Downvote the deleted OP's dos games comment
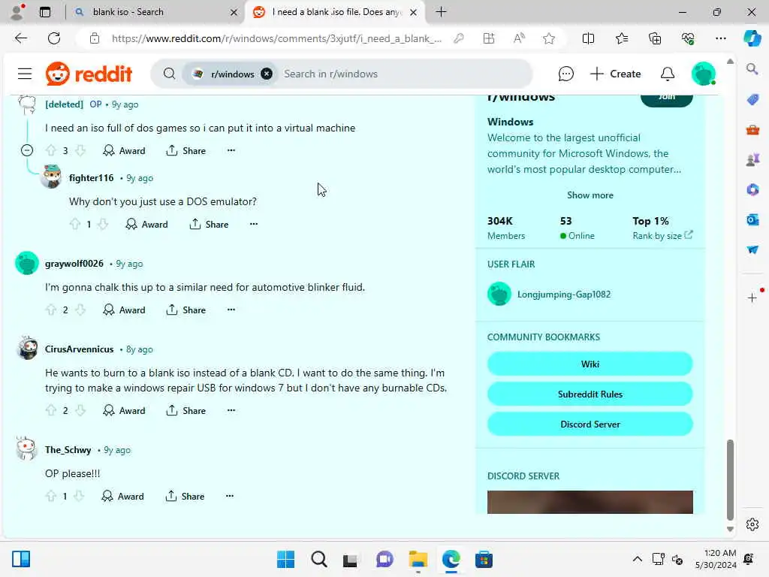 [x=80, y=150]
